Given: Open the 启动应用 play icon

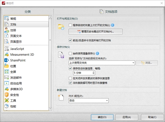Looking at the screenshot, I should coord(7,83).
